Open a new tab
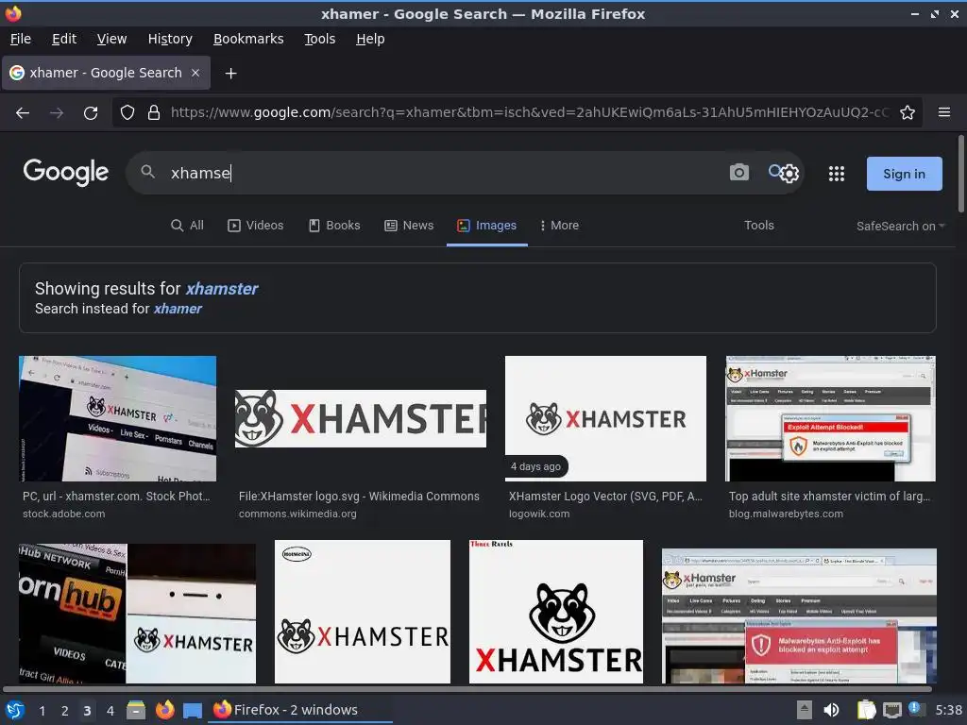The image size is (967, 725). coord(230,74)
